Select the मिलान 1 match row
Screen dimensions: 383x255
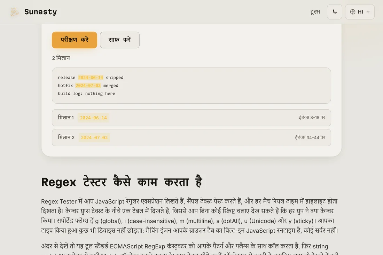coord(191,118)
